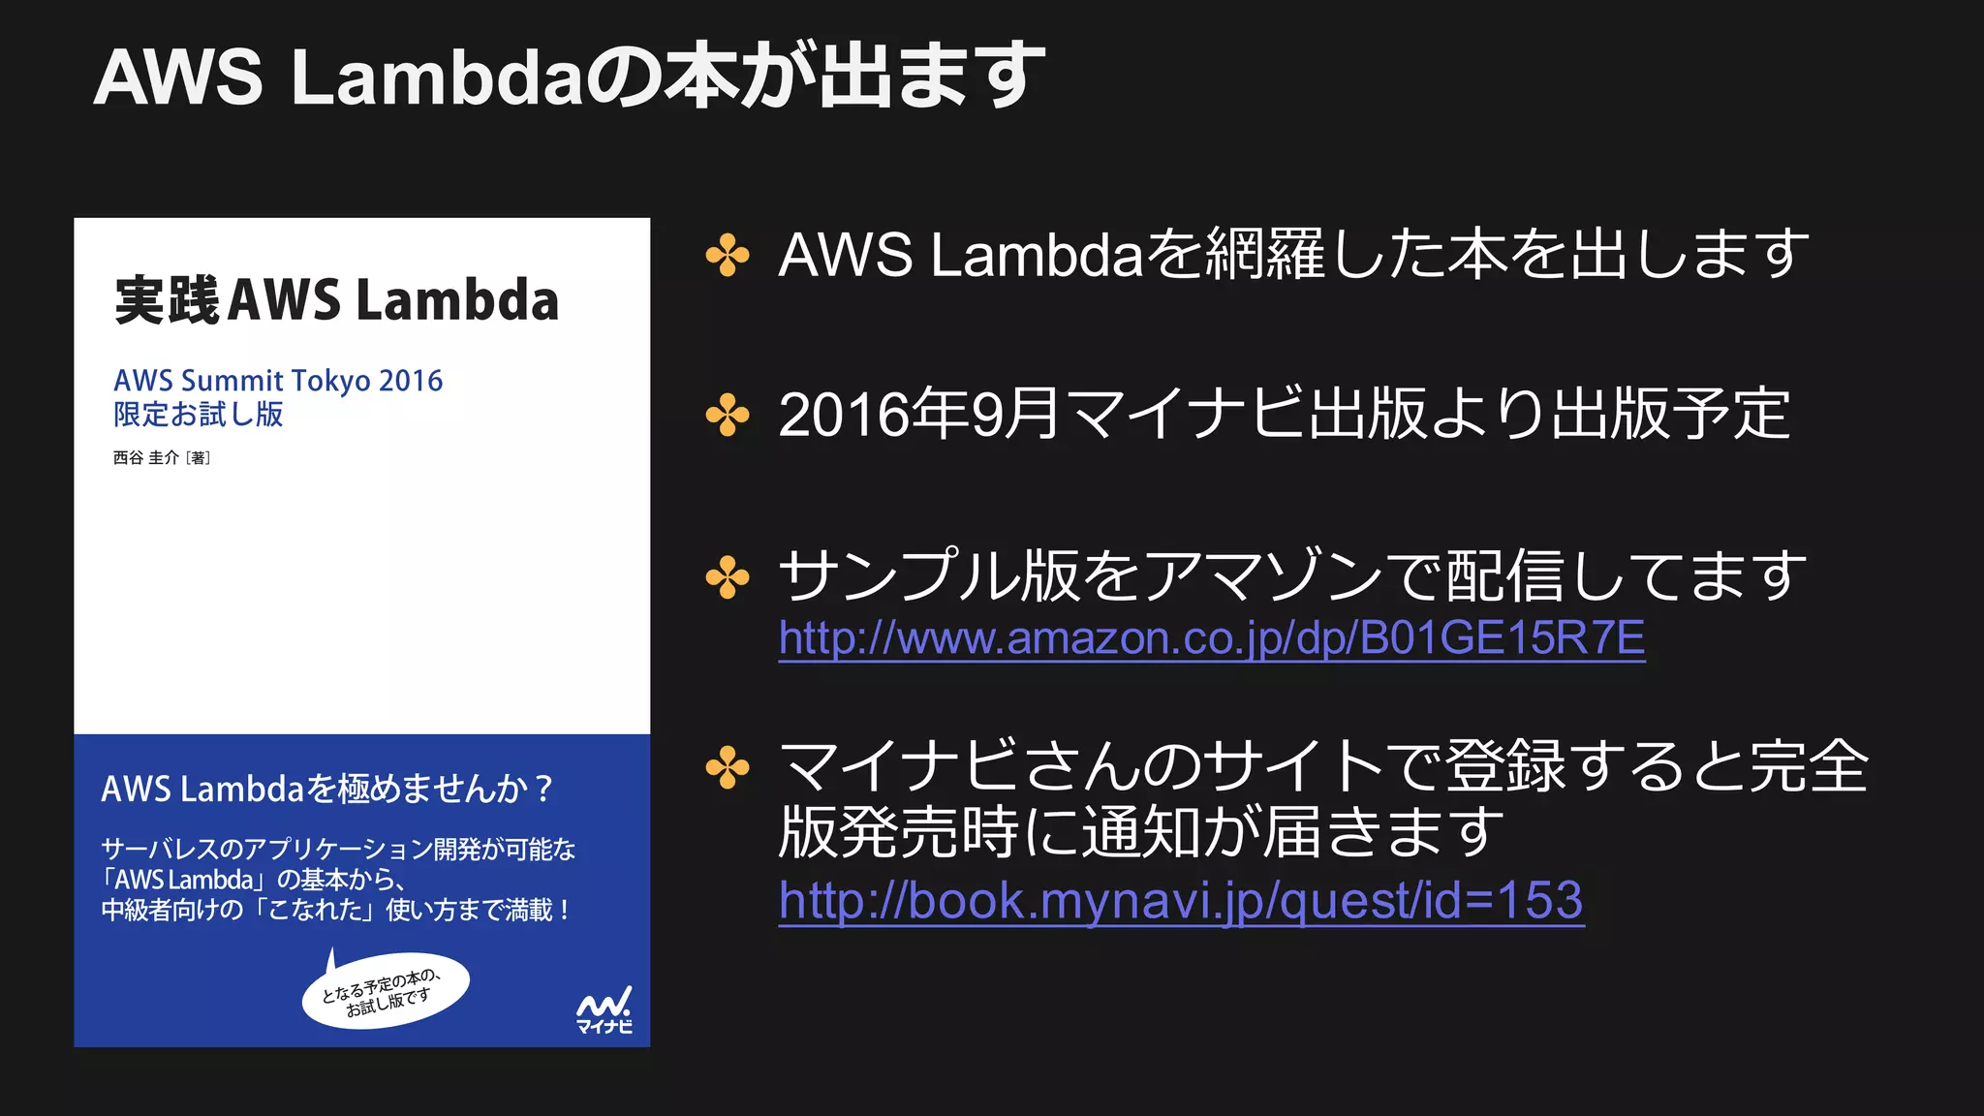The height and width of the screenshot is (1116, 1984).
Task: Click the serverless description paragraph on cover
Action: (337, 880)
